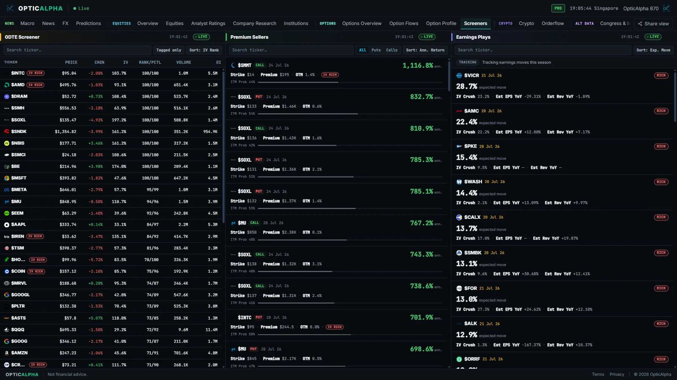This screenshot has width=677, height=380.
Task: Open the Privacy link in footer
Action: coord(617,374)
